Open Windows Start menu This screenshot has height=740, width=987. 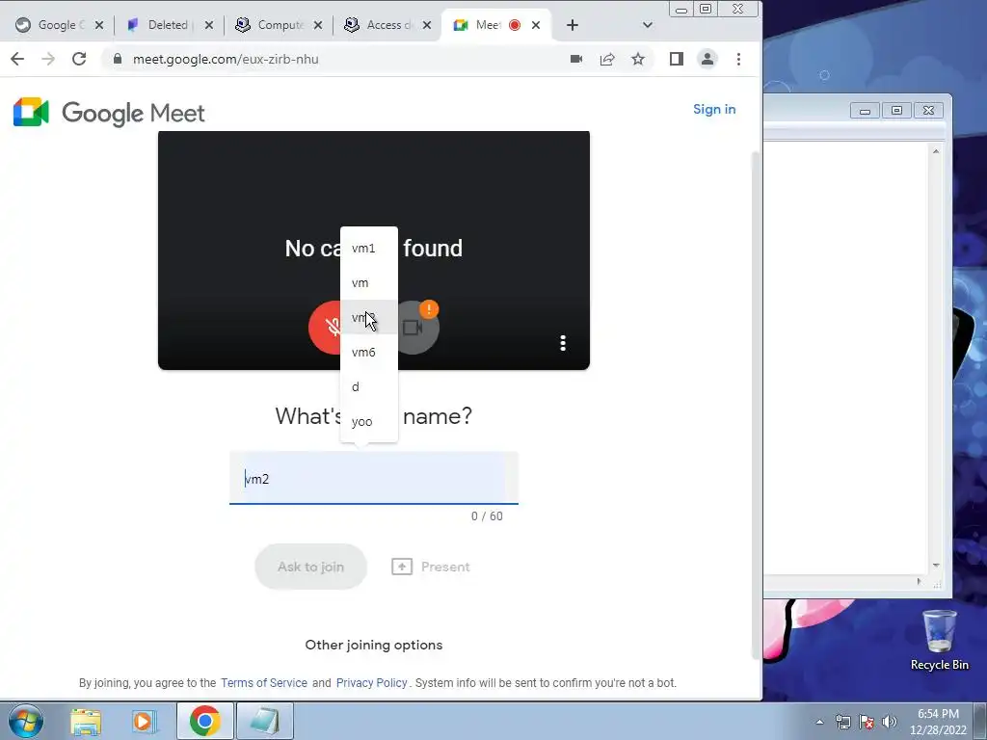(26, 721)
